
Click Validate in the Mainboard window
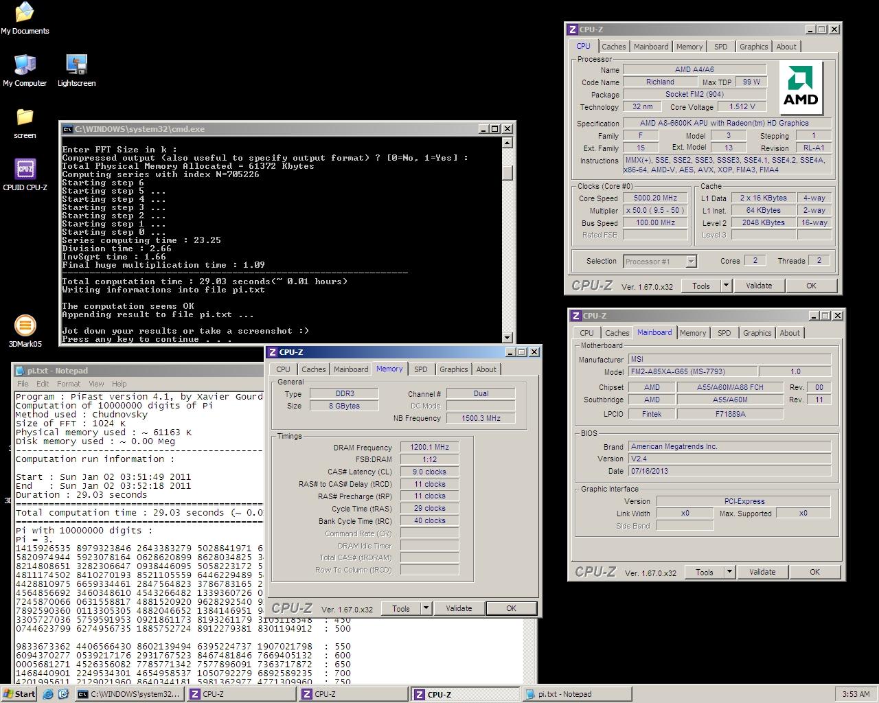(x=762, y=572)
